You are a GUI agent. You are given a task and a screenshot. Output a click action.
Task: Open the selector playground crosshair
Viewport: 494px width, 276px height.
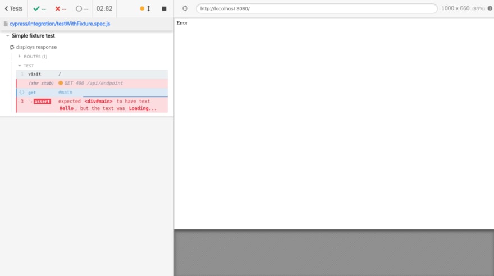(185, 8)
